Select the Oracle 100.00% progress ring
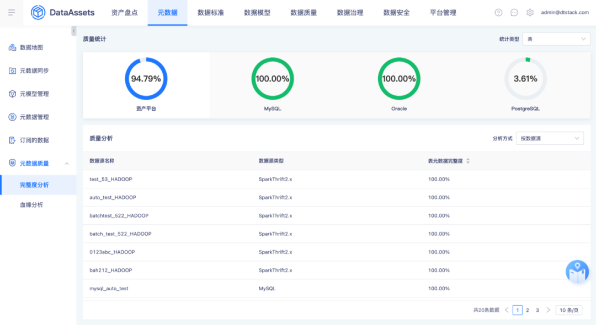The image size is (596, 325). click(399, 79)
